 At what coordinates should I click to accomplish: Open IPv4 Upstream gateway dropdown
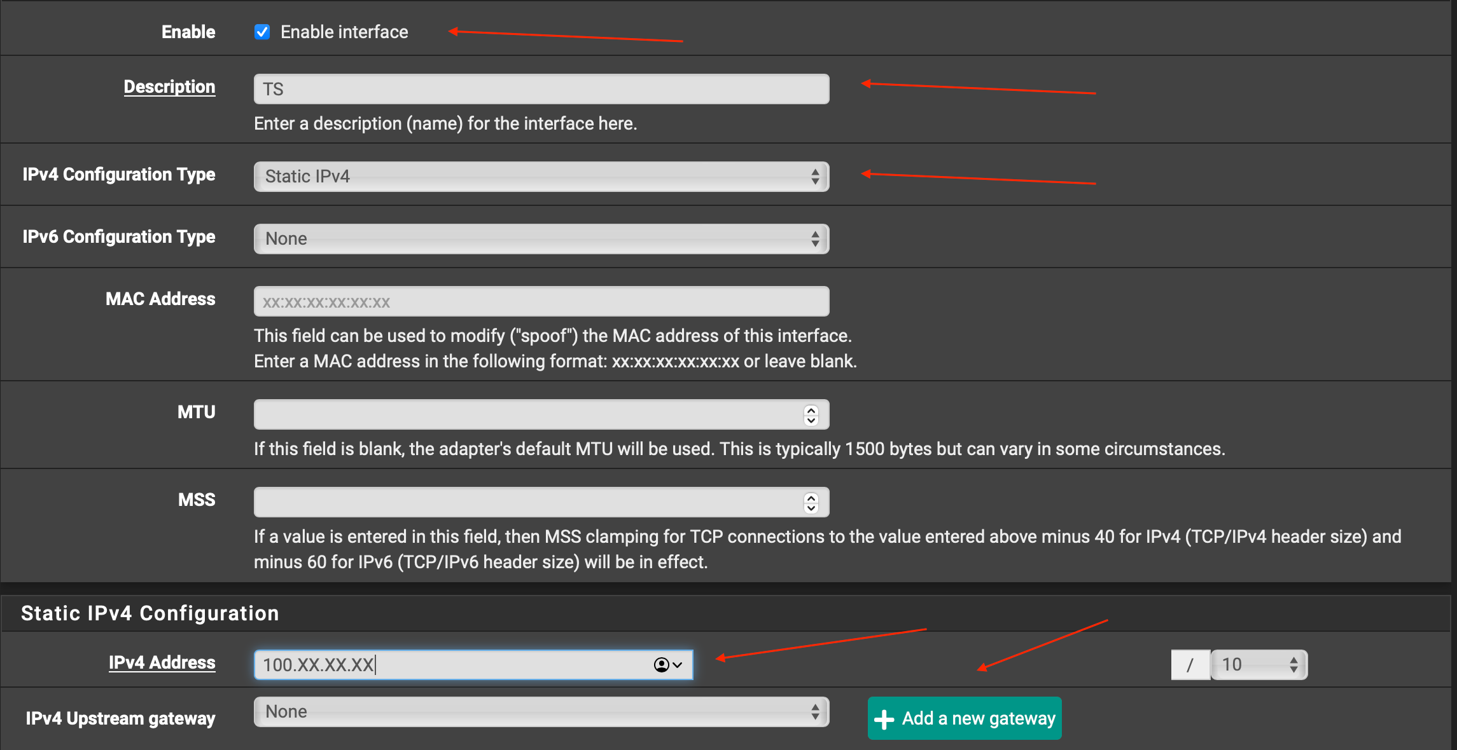[x=541, y=712]
